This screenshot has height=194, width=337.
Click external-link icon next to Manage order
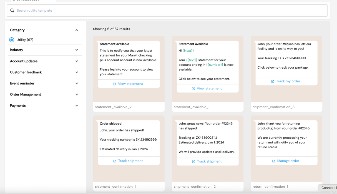[273, 161]
